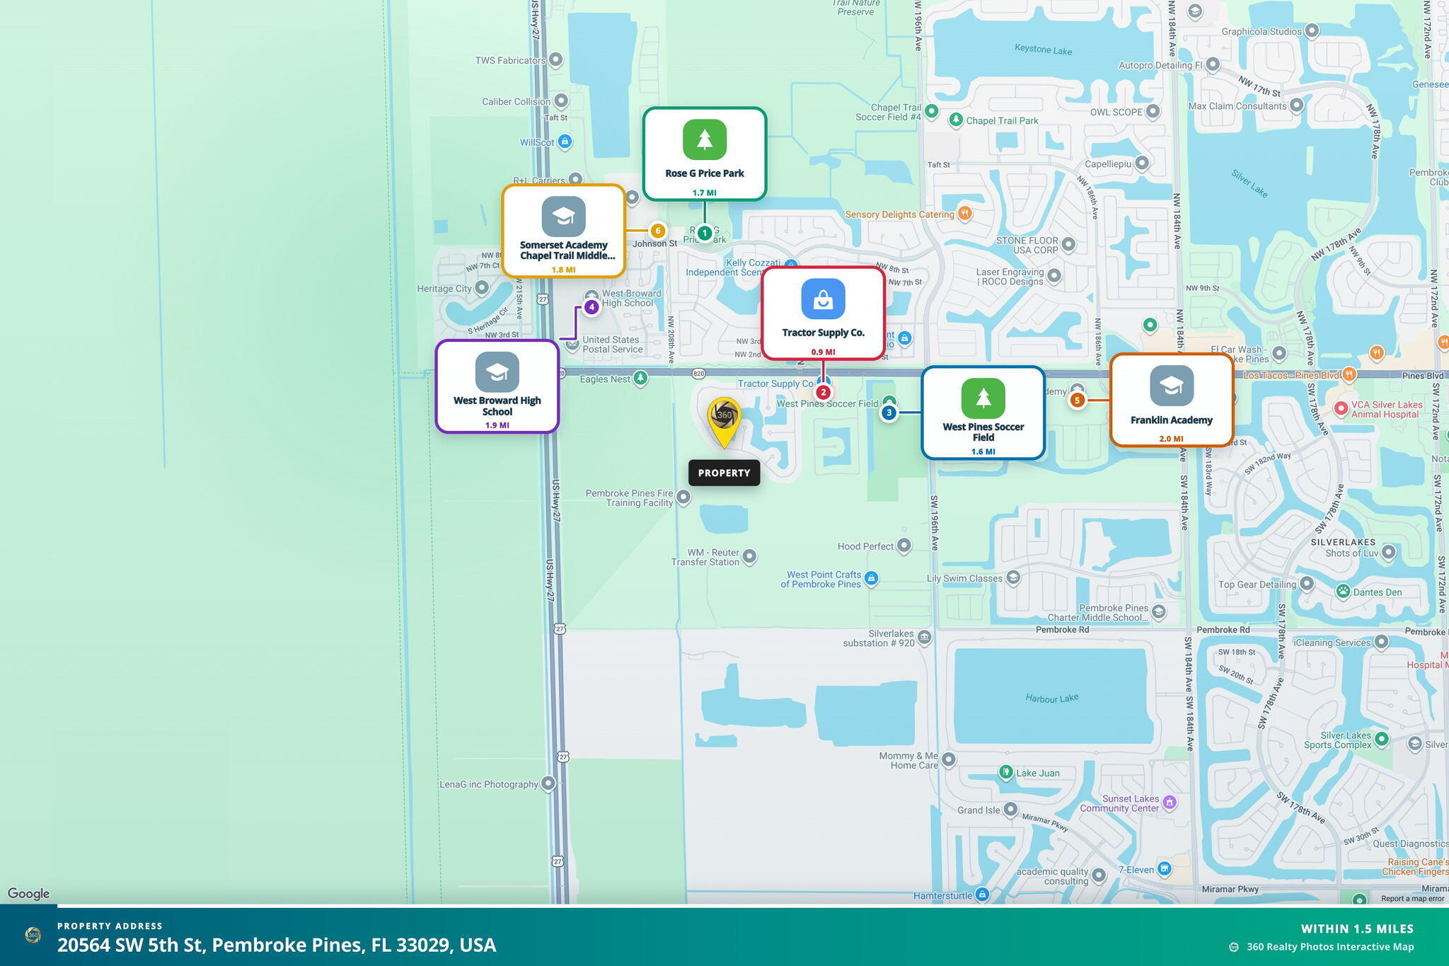Open the Report a map error link
Image resolution: width=1449 pixels, height=966 pixels.
tap(1412, 899)
